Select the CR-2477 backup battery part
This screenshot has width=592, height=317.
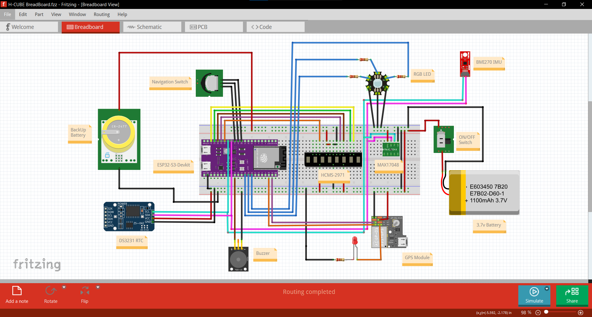coord(119,139)
